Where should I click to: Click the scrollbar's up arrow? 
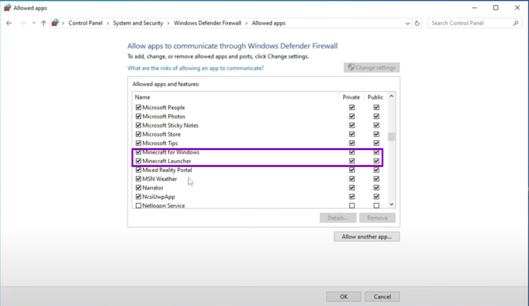391,96
